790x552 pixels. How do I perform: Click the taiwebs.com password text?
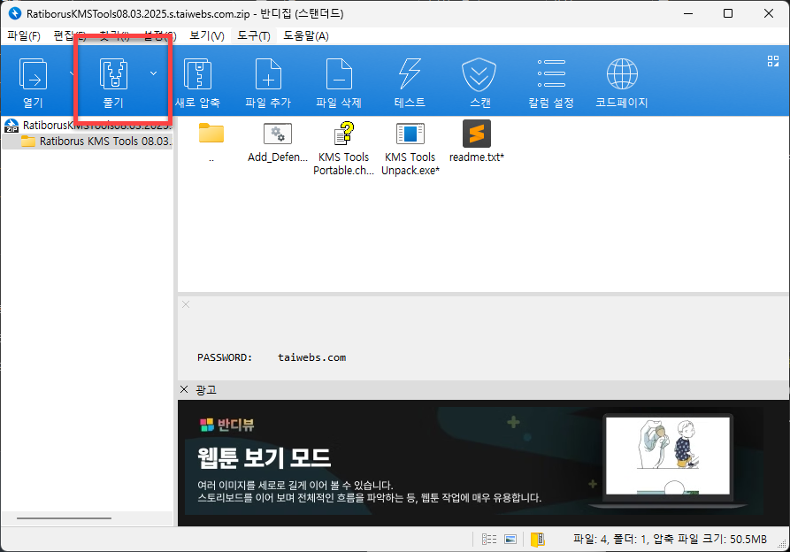coord(312,357)
